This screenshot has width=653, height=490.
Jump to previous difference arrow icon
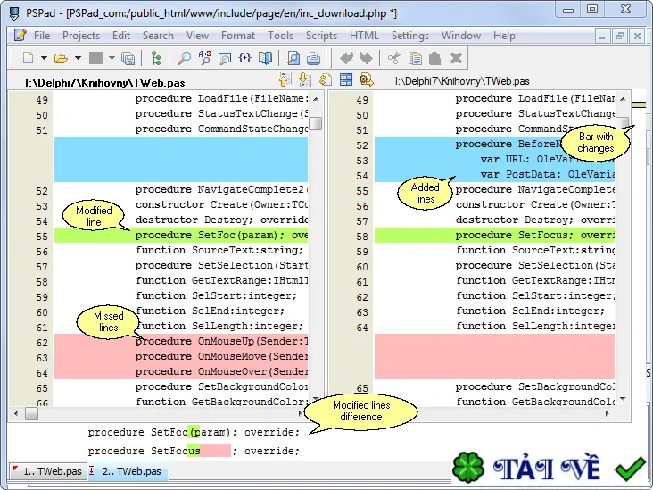285,79
